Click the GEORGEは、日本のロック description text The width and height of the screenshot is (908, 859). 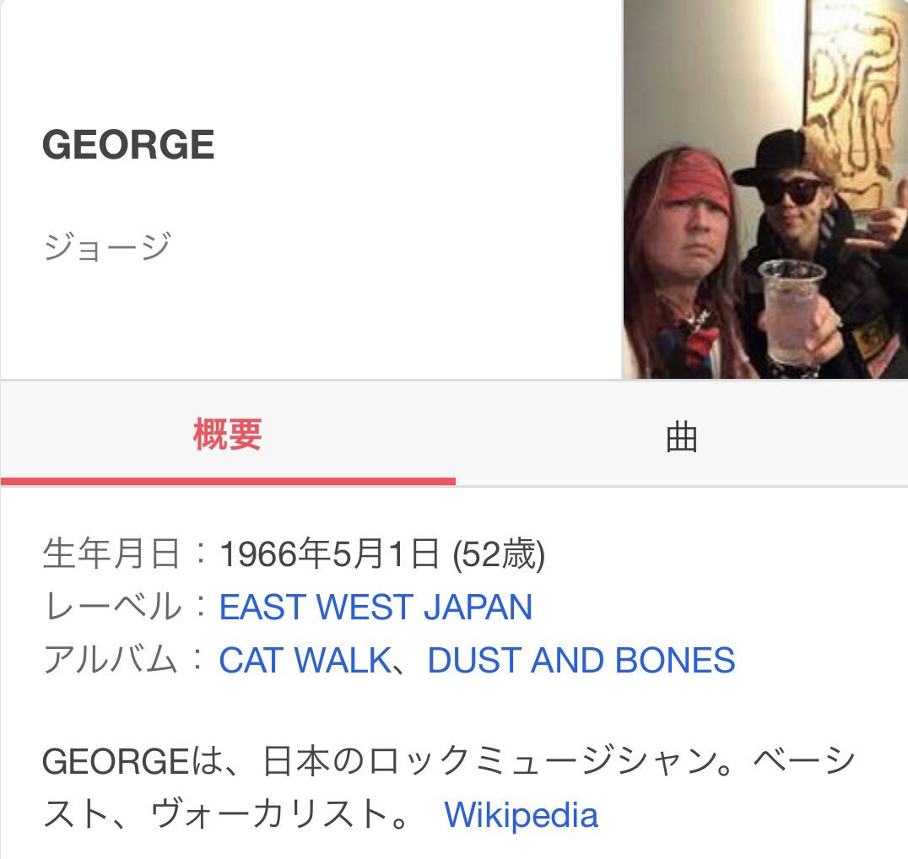448,788
